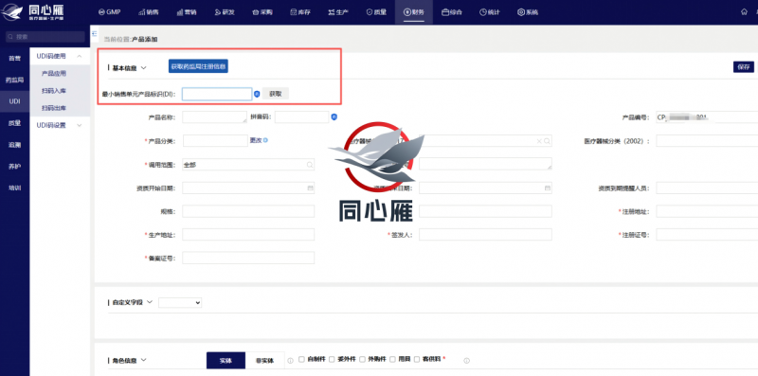The image size is (758, 376).
Task: Open the 自定义字段 dropdown select
Action: tap(180, 302)
